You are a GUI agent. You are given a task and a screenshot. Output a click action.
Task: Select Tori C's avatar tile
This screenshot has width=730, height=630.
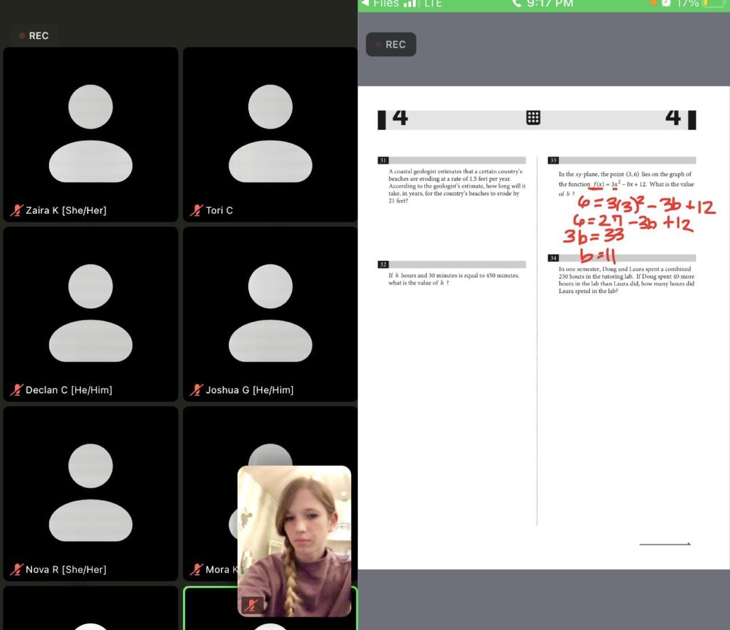click(270, 134)
